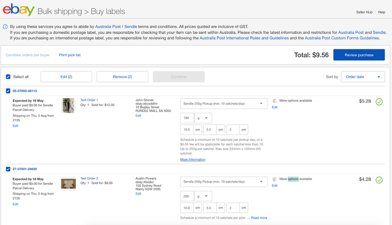Click the $5.28 price
The height and width of the screenshot is (225, 392).
[x=365, y=101]
